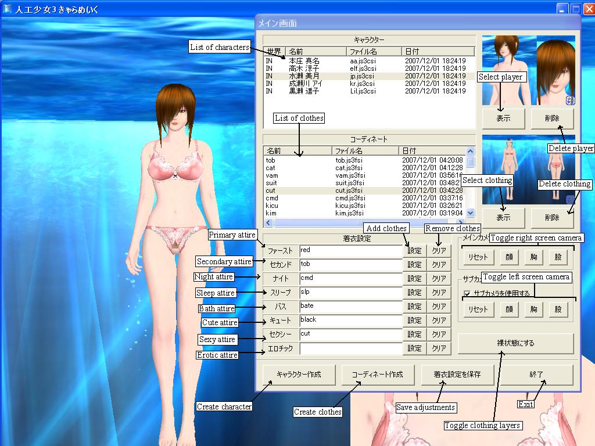Save settings with 着衣設定を保存 button
The height and width of the screenshot is (446, 595).
457,375
